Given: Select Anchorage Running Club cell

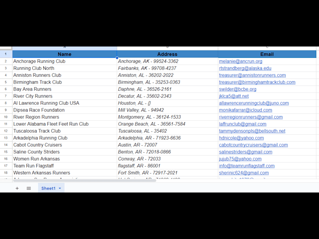Looking at the screenshot, I should click(x=65, y=61).
